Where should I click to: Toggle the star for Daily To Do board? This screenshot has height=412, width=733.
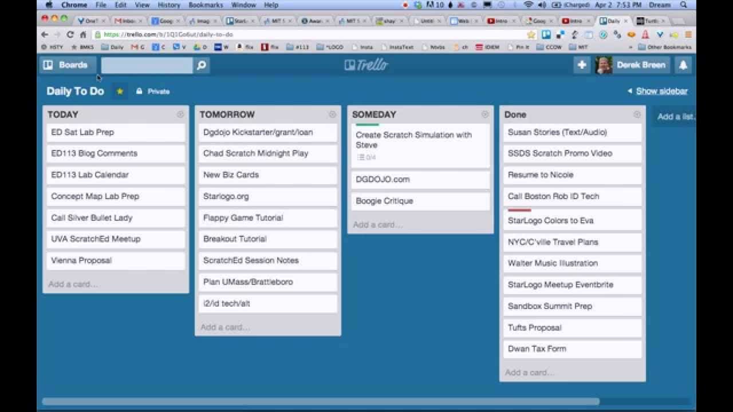[120, 92]
